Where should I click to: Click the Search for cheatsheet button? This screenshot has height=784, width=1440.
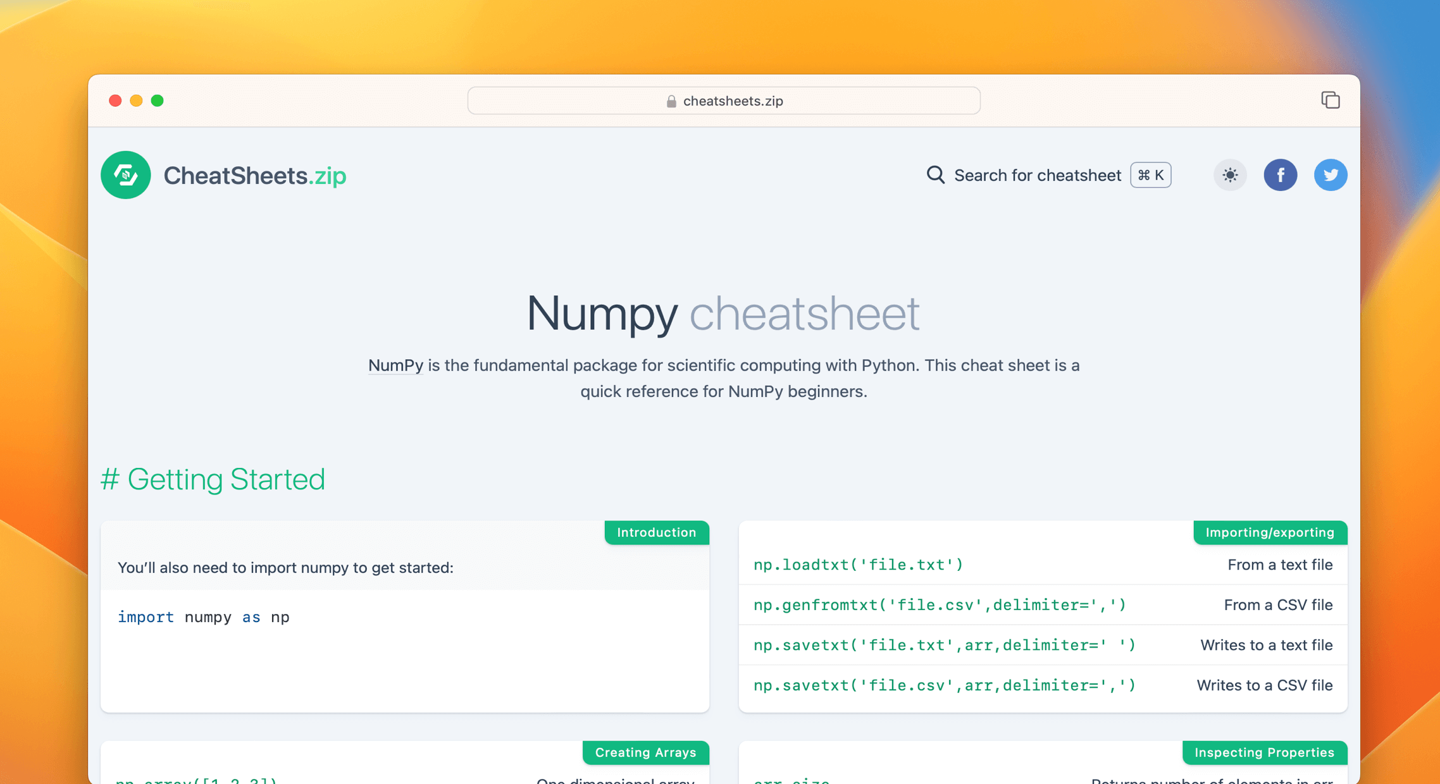(x=1037, y=175)
